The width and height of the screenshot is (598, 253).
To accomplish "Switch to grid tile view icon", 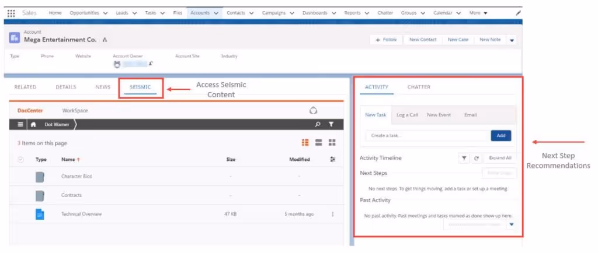I will (x=332, y=142).
